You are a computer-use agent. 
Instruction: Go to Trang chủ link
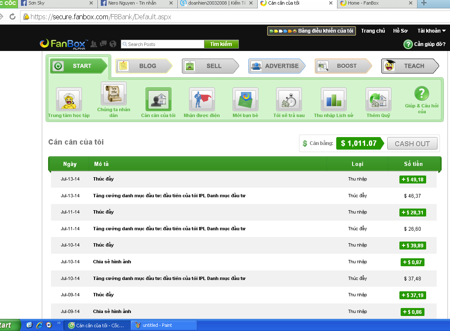tap(373, 31)
